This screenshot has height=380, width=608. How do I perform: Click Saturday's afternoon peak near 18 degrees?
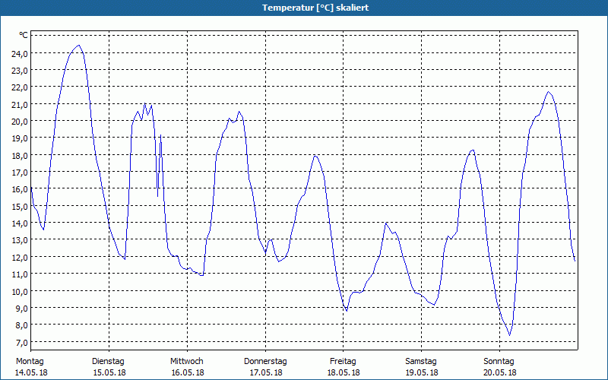pyautogui.click(x=473, y=150)
